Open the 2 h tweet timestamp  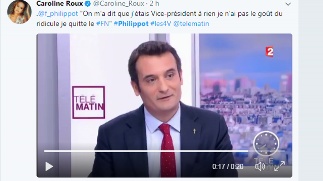(154, 3)
